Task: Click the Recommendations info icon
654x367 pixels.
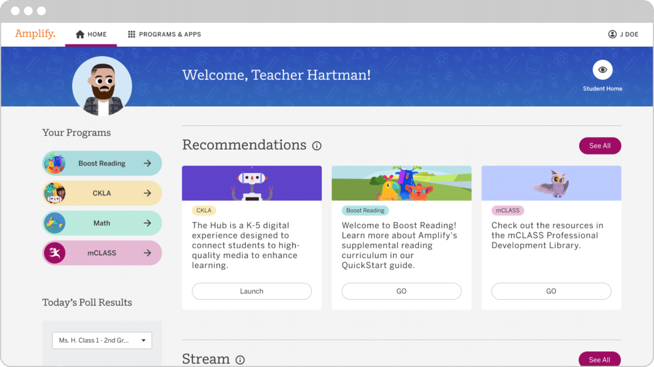Action: pos(317,146)
